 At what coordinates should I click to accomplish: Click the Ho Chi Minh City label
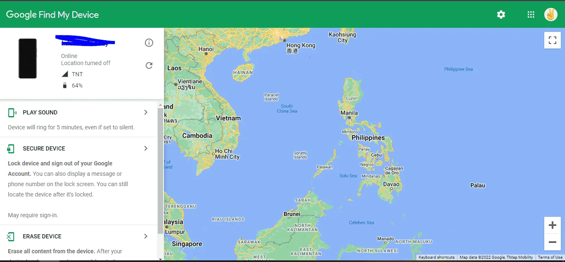(227, 154)
